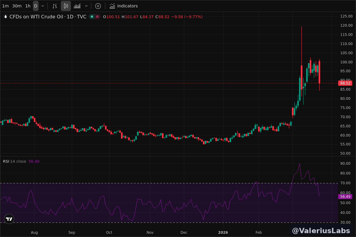Switch to area chart style
The height and width of the screenshot is (237, 356).
[x=77, y=6]
